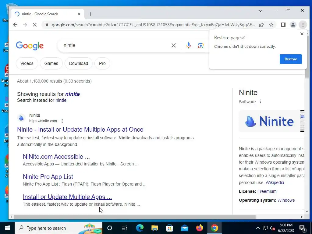This screenshot has width=312, height=234.
Task: Click the address bar URL
Action: 153,25
